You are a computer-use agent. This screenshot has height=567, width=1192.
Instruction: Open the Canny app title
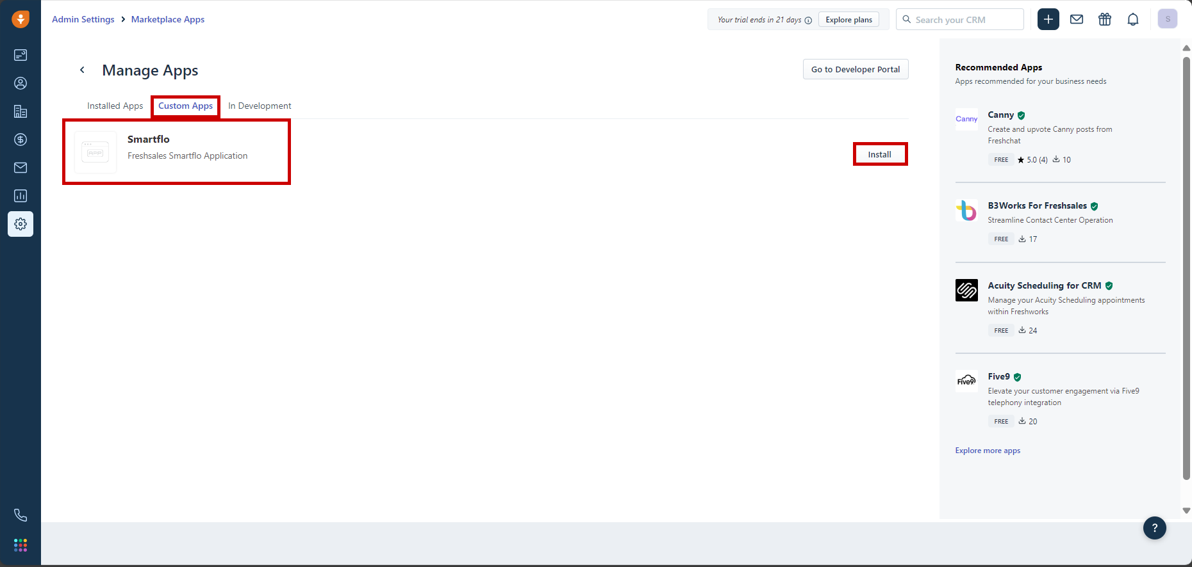pyautogui.click(x=1001, y=115)
